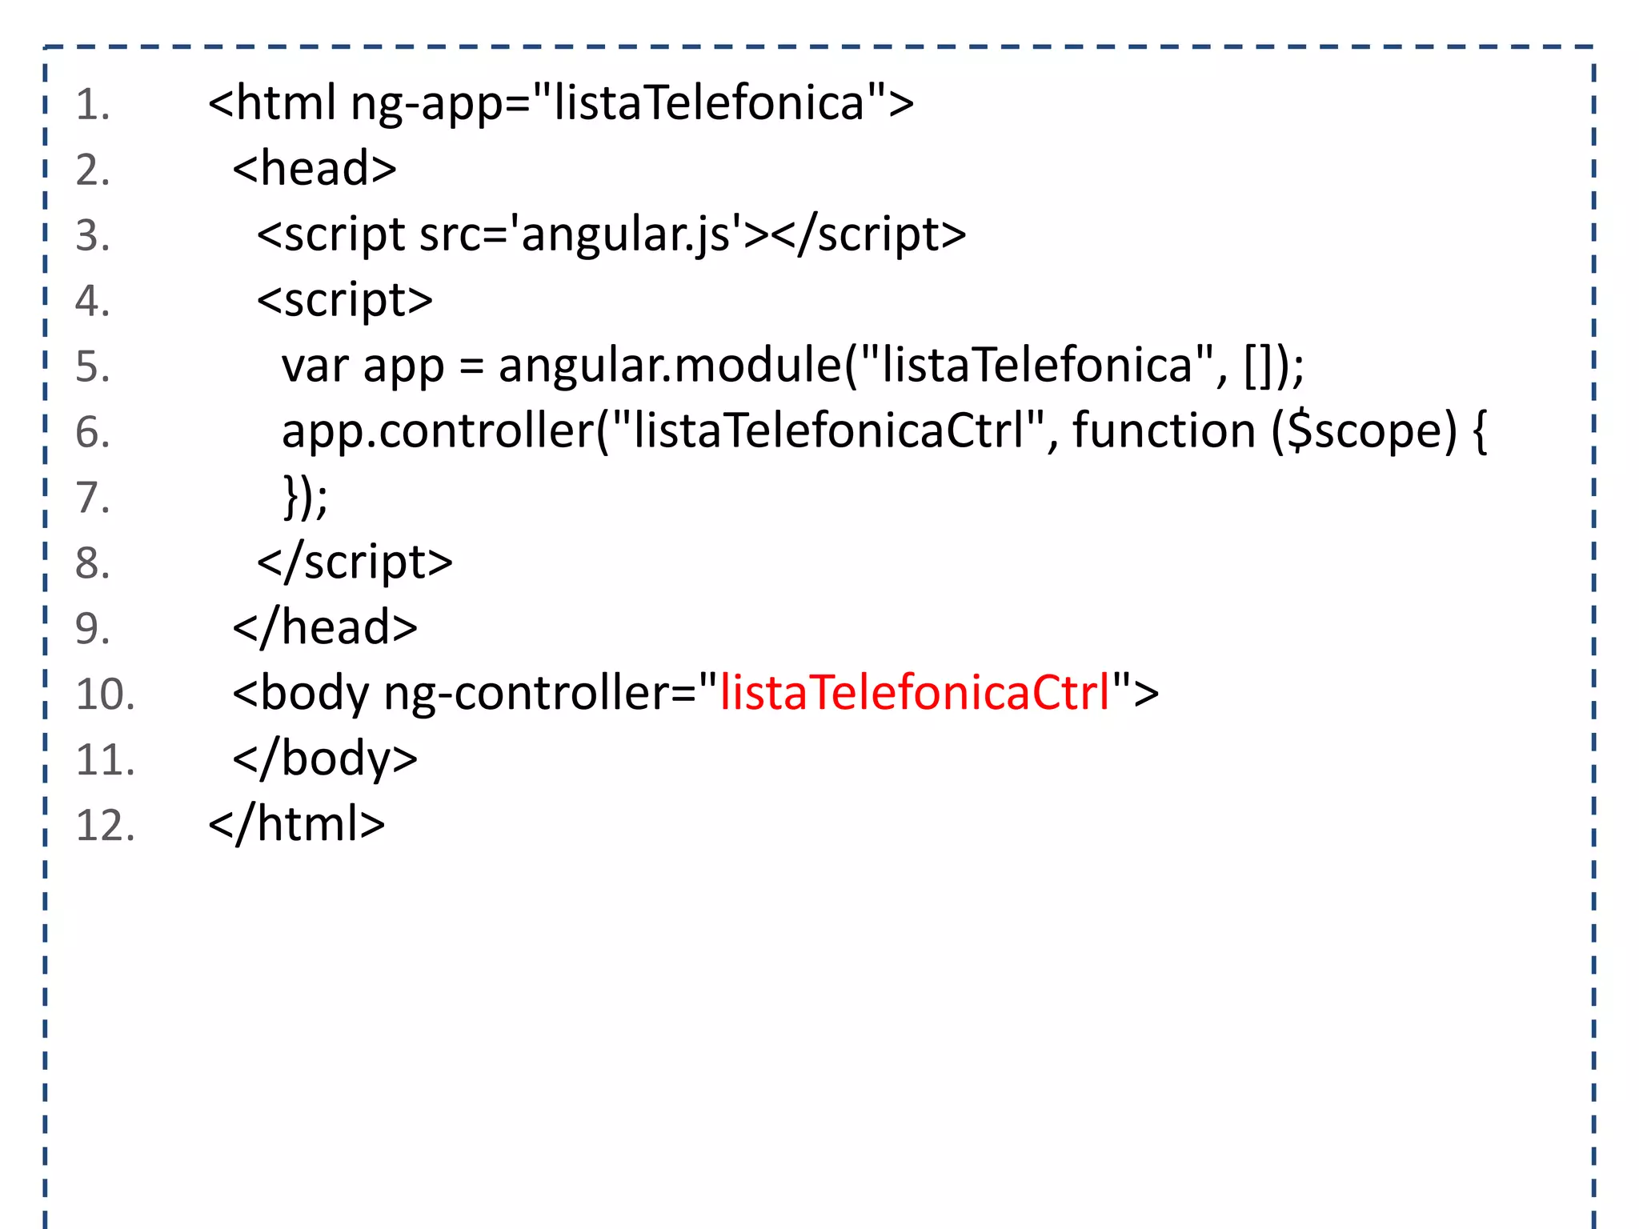Click the 'var app = angular.module' line

(793, 366)
